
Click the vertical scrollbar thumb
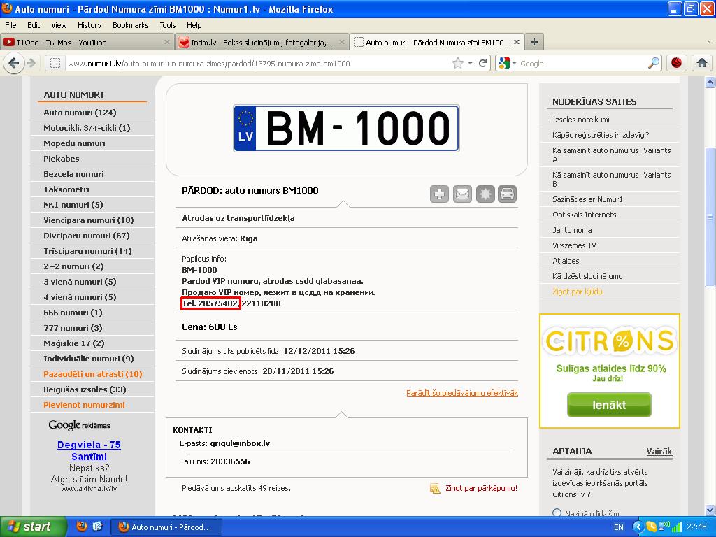(x=710, y=217)
